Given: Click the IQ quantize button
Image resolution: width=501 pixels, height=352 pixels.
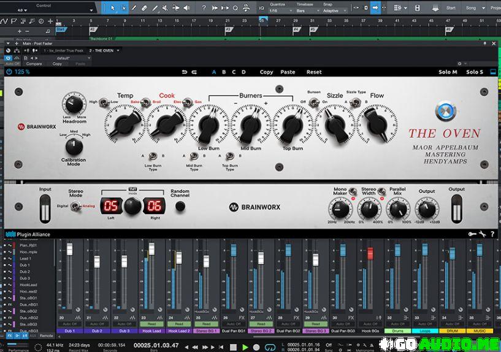Looking at the screenshot, I should tap(262, 8).
